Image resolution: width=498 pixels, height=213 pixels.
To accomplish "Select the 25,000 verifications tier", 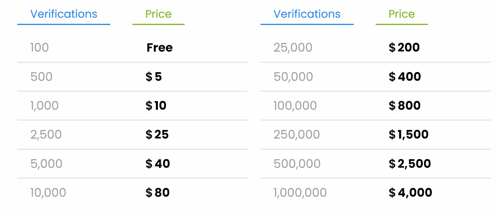I will tap(293, 48).
